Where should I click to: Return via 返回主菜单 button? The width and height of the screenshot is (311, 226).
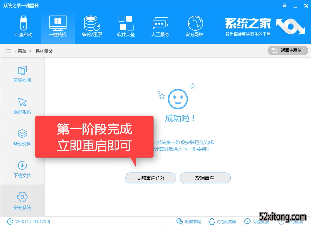288,51
